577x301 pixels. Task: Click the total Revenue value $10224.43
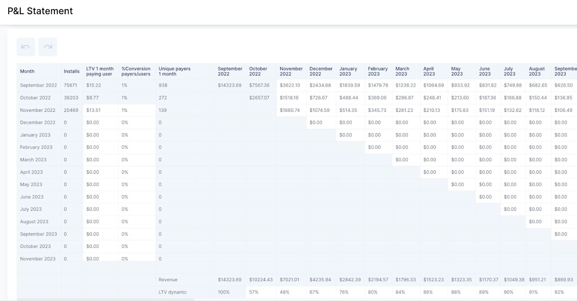[x=261, y=280]
